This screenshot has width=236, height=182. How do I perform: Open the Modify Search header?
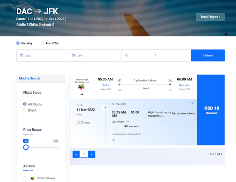click(41, 78)
